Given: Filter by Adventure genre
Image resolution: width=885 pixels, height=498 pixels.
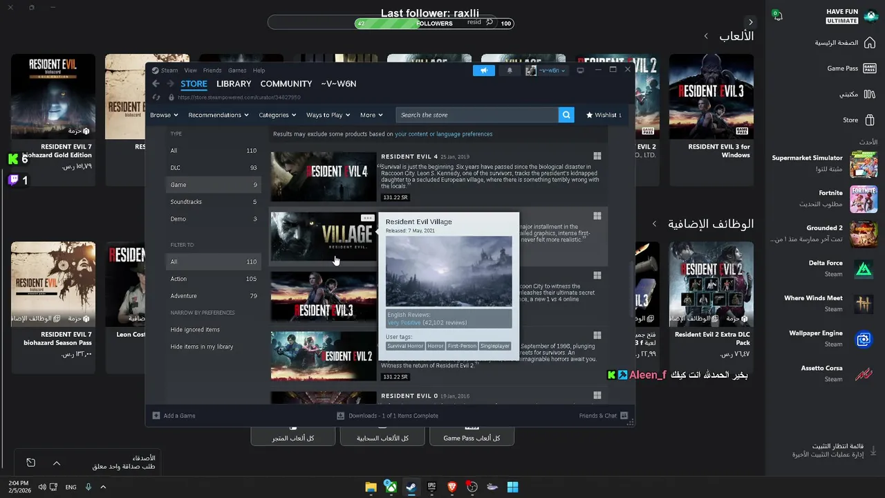Looking at the screenshot, I should 214,296.
